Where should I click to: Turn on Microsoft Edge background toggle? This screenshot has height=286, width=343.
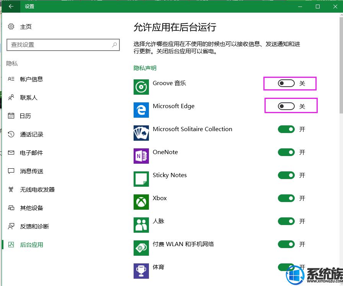[x=286, y=106]
